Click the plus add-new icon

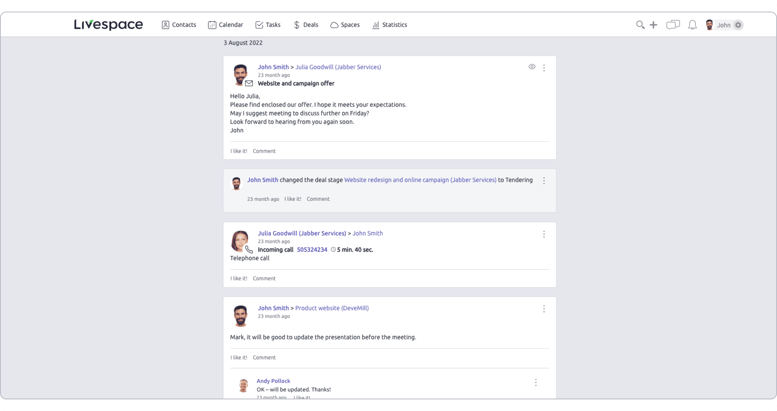click(x=653, y=25)
